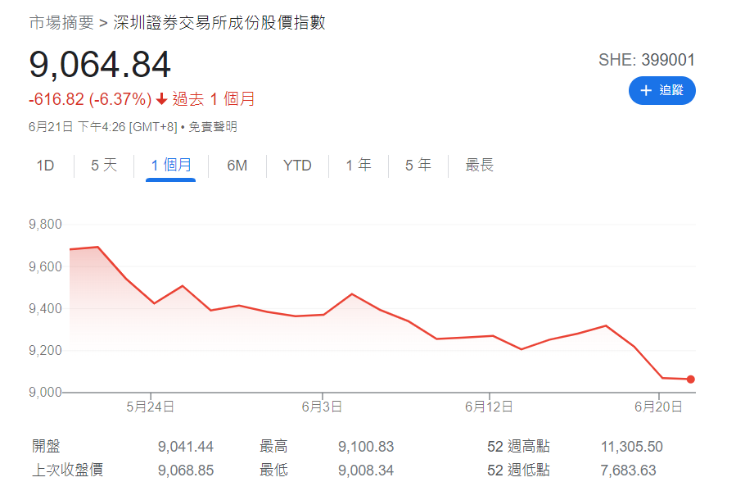The height and width of the screenshot is (491, 736).
Task: Click the 6月12日 date label on axis
Action: pos(489,407)
